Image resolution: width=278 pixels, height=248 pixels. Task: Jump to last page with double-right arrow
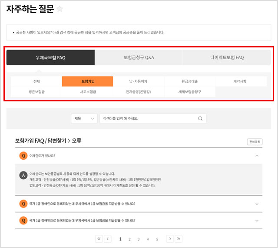pos(179,239)
